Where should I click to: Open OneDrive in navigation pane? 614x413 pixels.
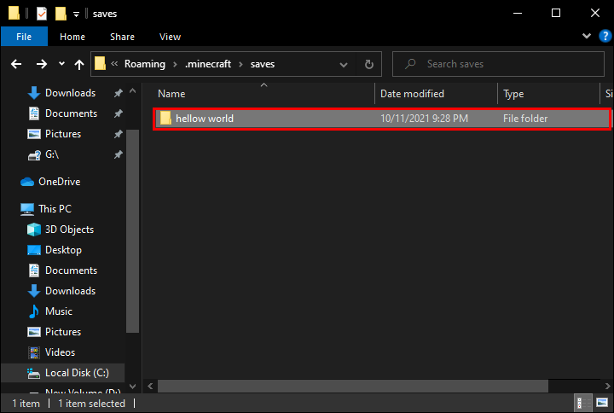(x=59, y=182)
